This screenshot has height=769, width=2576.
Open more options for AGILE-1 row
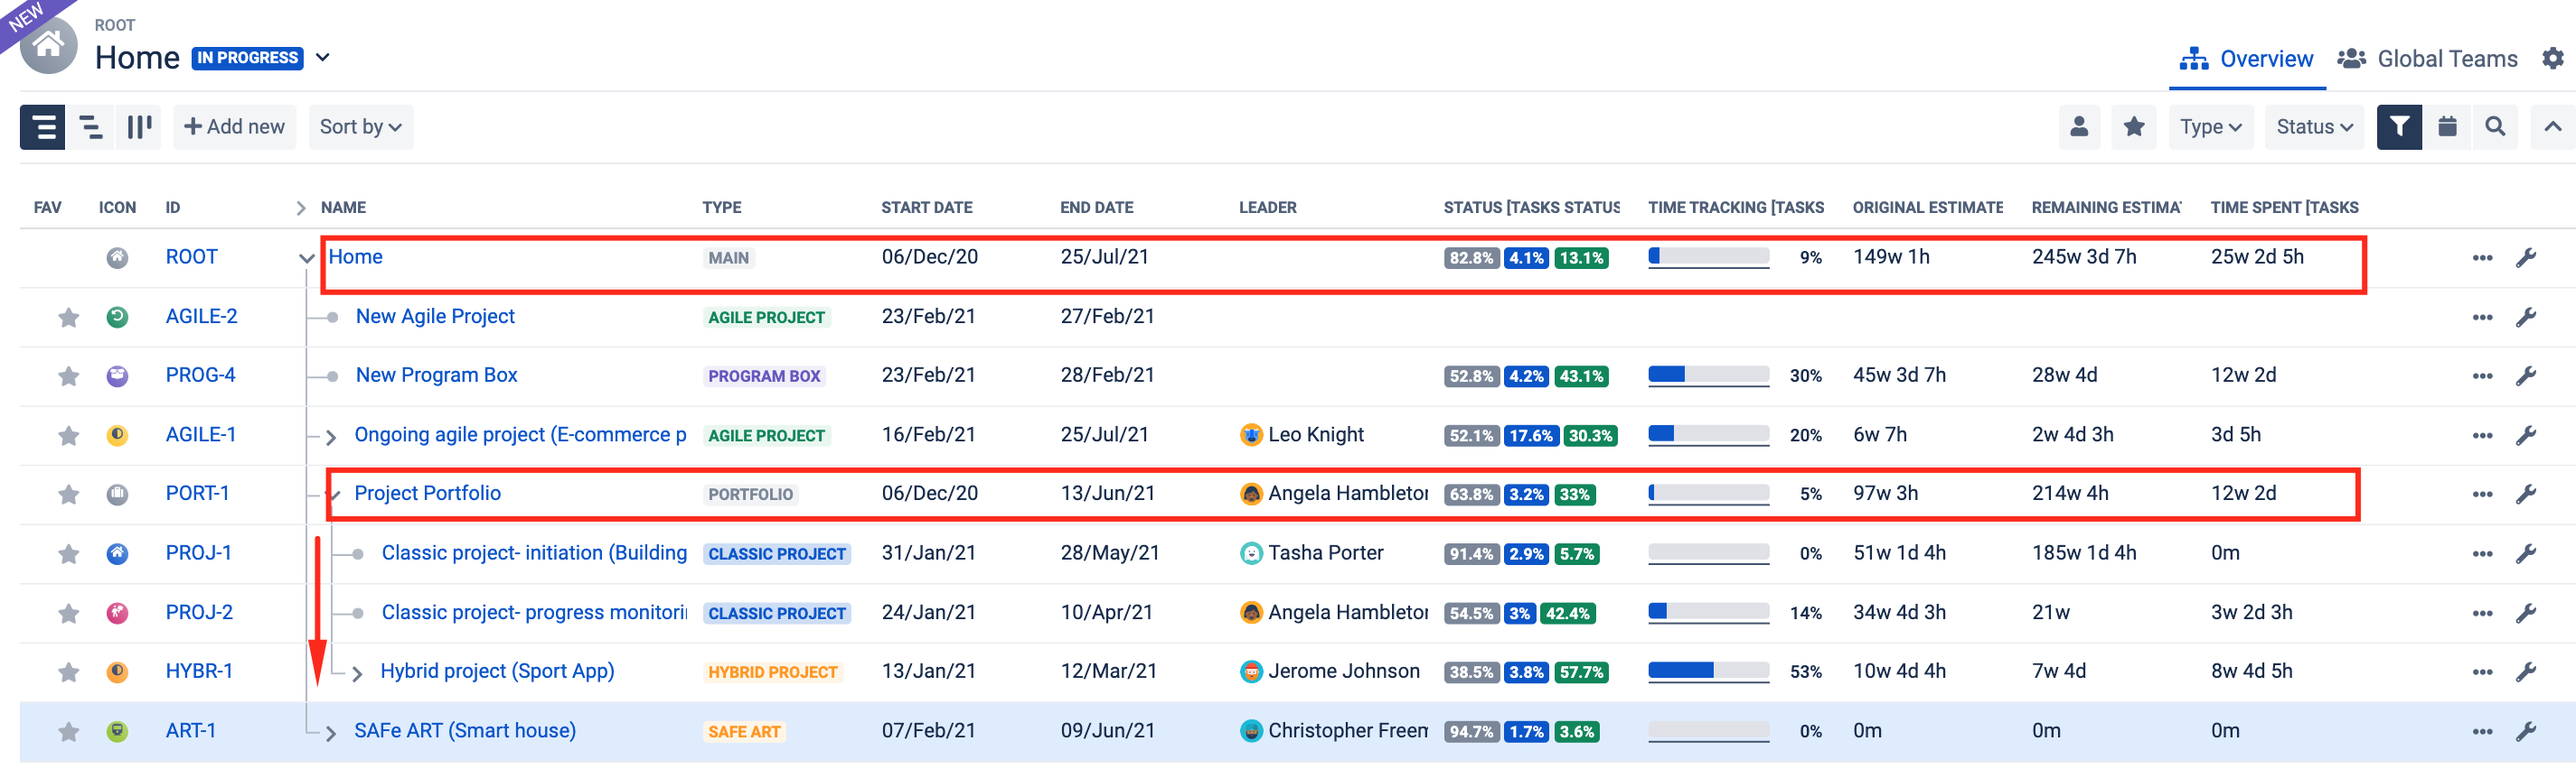coord(2482,435)
